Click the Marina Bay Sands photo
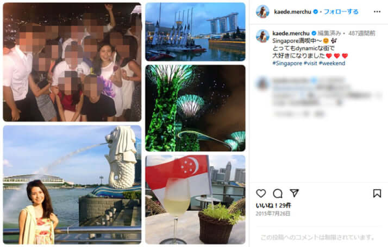This screenshot has height=247, width=388. coord(195,32)
